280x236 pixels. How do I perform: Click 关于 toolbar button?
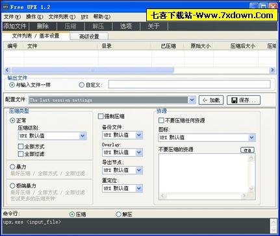(153, 27)
